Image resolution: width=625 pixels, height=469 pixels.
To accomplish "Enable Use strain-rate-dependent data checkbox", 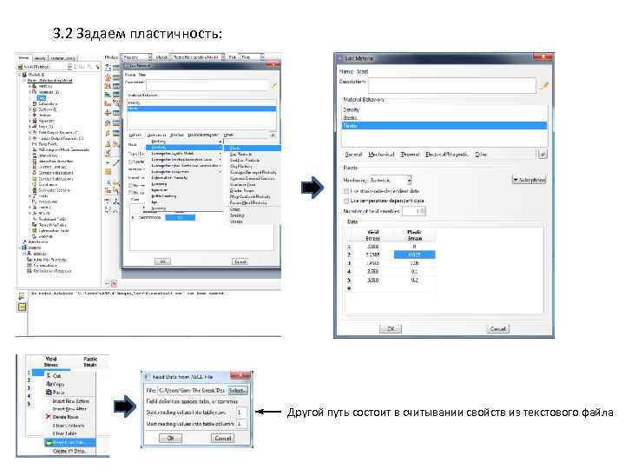I will (346, 191).
